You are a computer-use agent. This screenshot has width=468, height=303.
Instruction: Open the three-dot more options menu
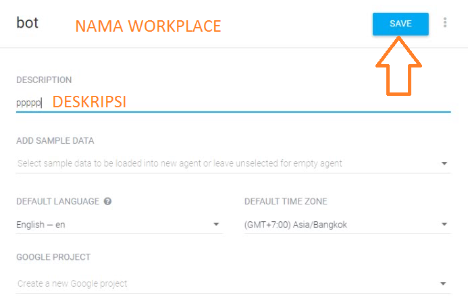pyautogui.click(x=445, y=23)
